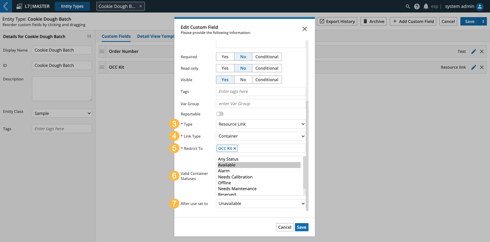
Task: Click the Archive button
Action: (373, 21)
